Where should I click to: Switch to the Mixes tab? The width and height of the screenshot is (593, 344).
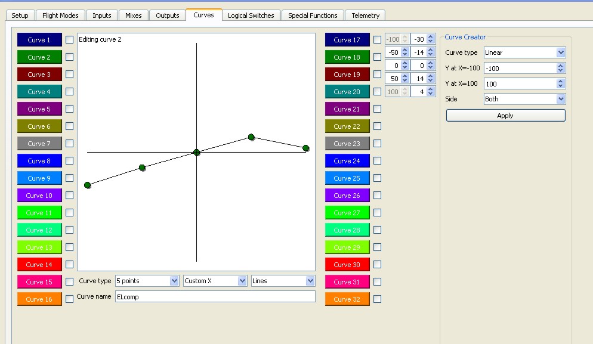point(134,16)
